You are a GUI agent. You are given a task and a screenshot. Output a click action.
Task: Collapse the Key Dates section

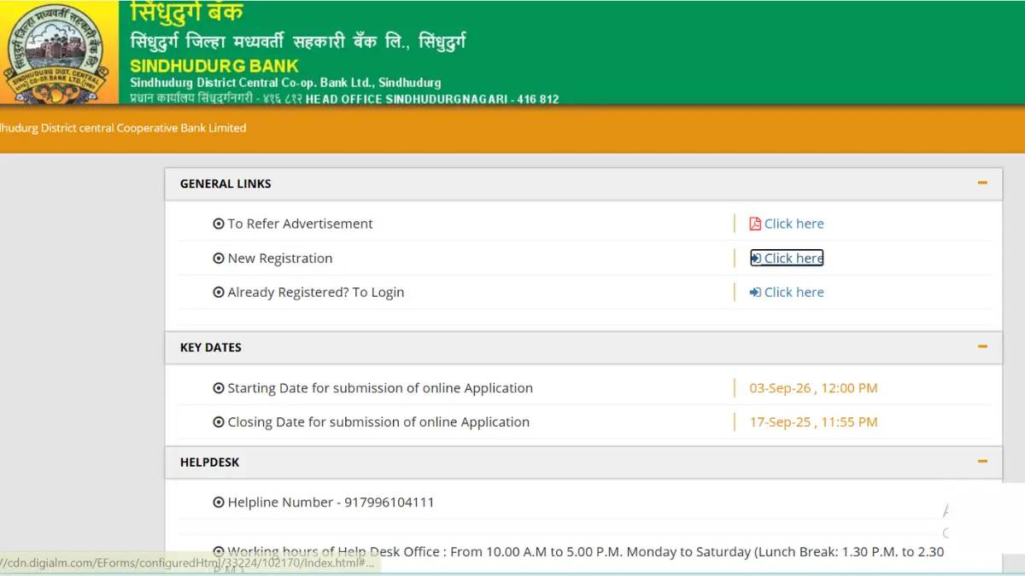pos(982,346)
